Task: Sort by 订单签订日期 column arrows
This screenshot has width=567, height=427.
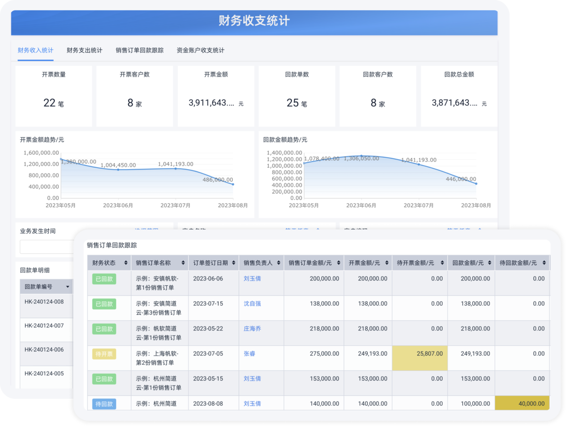Action: (234, 263)
